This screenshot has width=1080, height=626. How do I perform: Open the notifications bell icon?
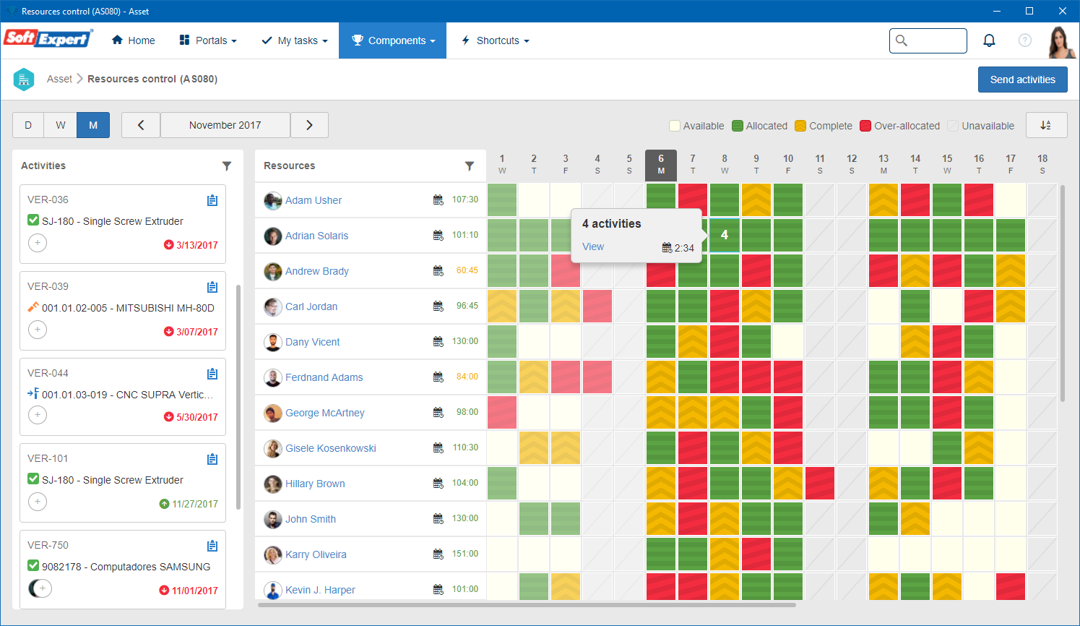coord(989,40)
